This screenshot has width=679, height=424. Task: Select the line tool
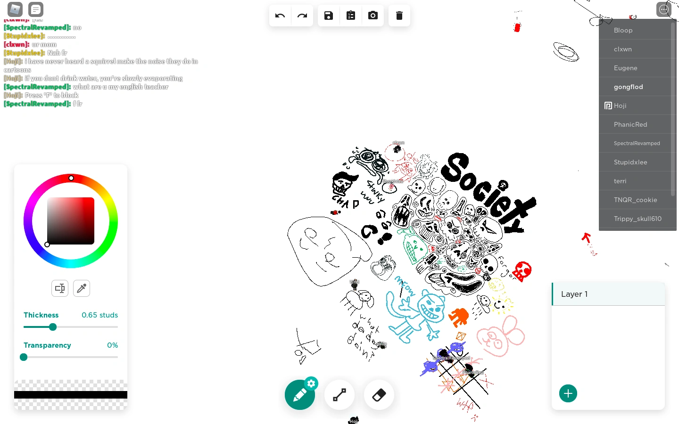(x=339, y=395)
